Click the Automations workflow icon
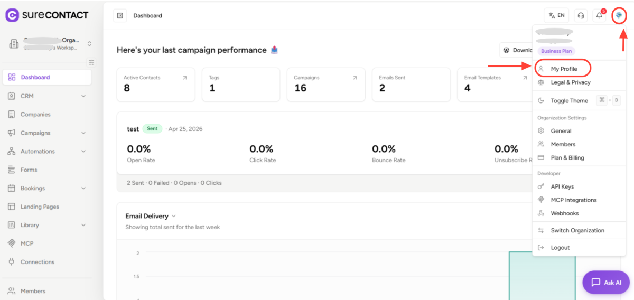Image resolution: width=634 pixels, height=300 pixels. (x=12, y=152)
